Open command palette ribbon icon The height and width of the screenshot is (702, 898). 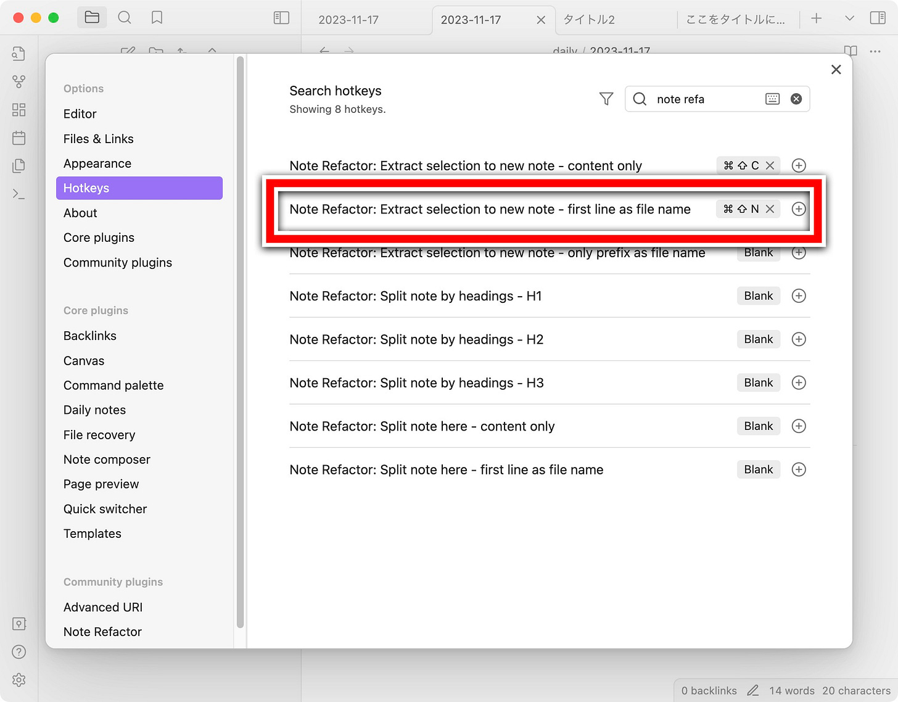19,194
